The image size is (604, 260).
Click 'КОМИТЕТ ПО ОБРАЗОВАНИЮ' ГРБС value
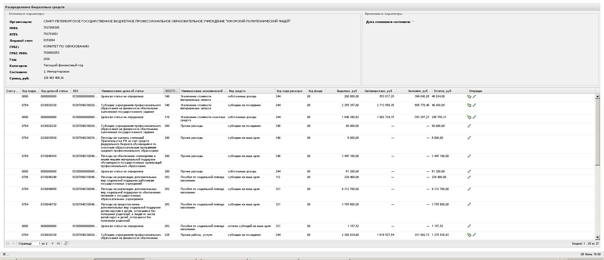(x=66, y=46)
